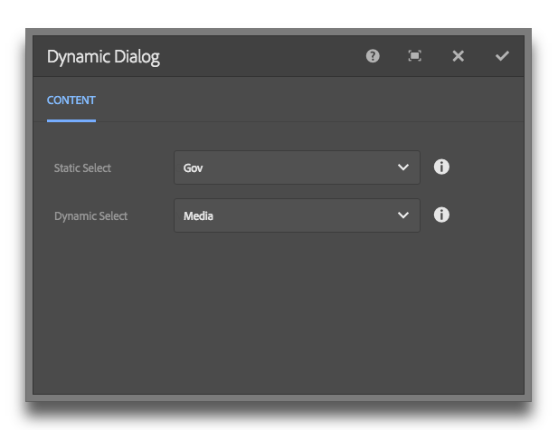Click the Dynamic Dialog title text
The image size is (558, 430).
[x=103, y=57]
